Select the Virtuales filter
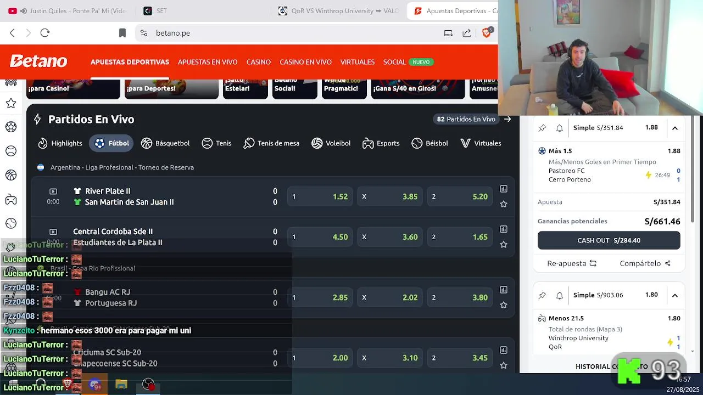The height and width of the screenshot is (395, 703). point(481,143)
